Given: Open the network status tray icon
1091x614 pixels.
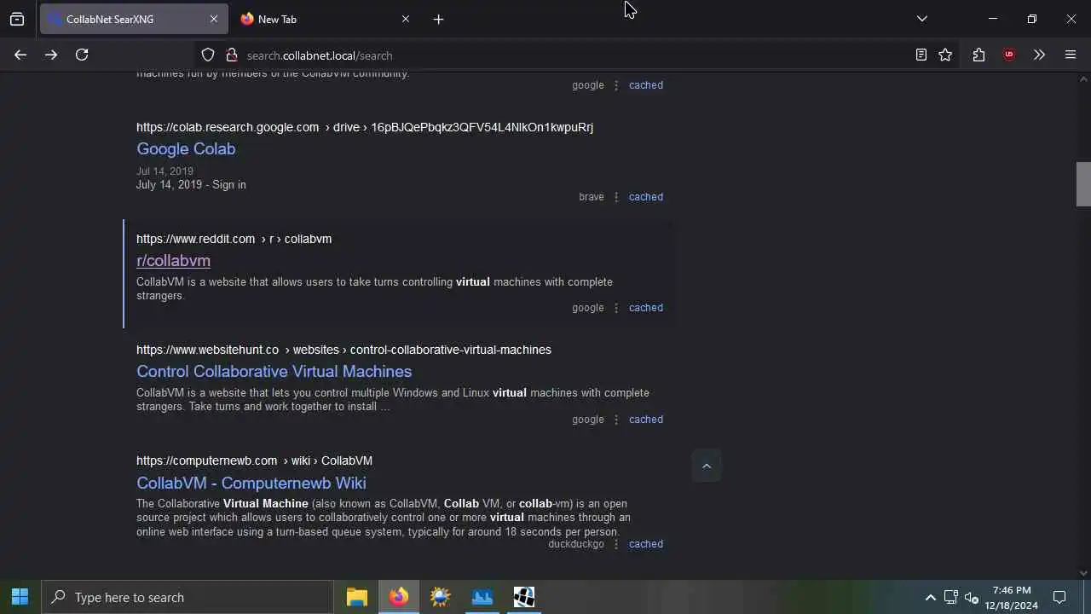Looking at the screenshot, I should pyautogui.click(x=951, y=597).
